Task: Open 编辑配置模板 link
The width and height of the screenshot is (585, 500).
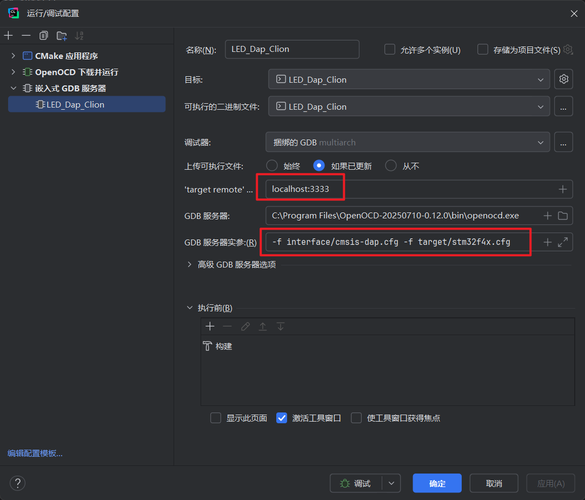Action: (35, 453)
